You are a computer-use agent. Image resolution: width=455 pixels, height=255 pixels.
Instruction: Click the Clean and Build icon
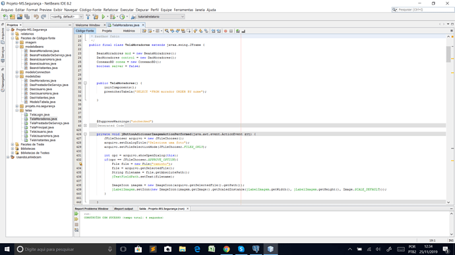(96, 17)
